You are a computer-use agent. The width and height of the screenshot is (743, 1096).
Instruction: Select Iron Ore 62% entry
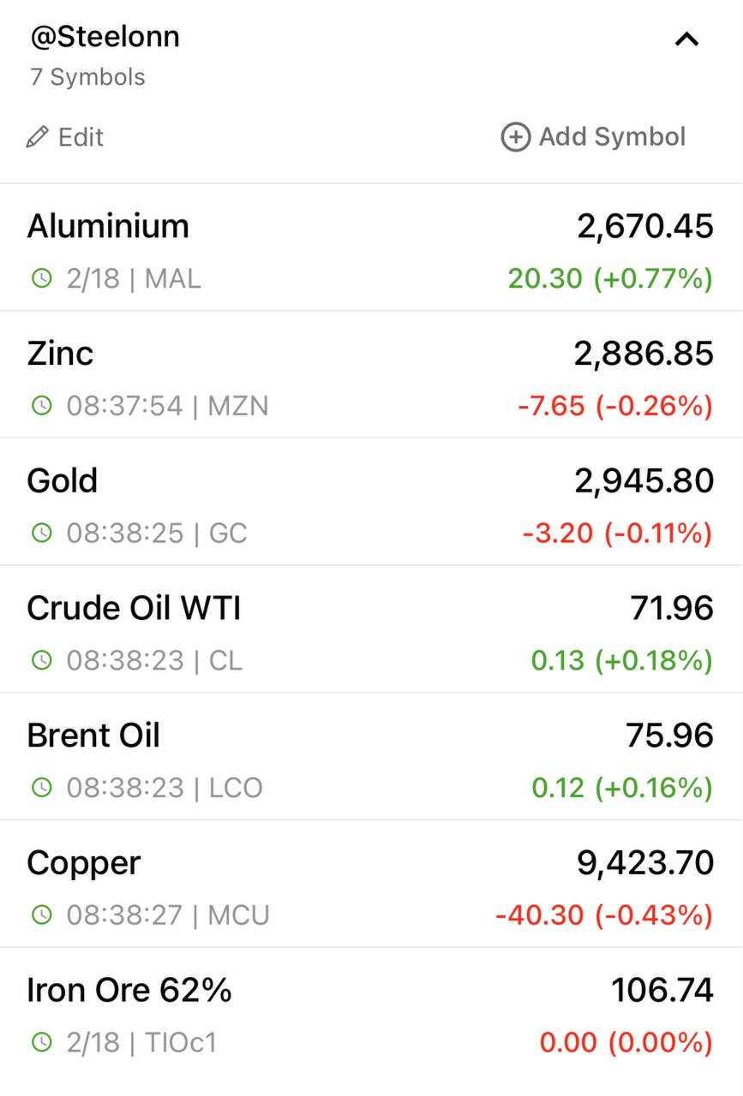(371, 1011)
